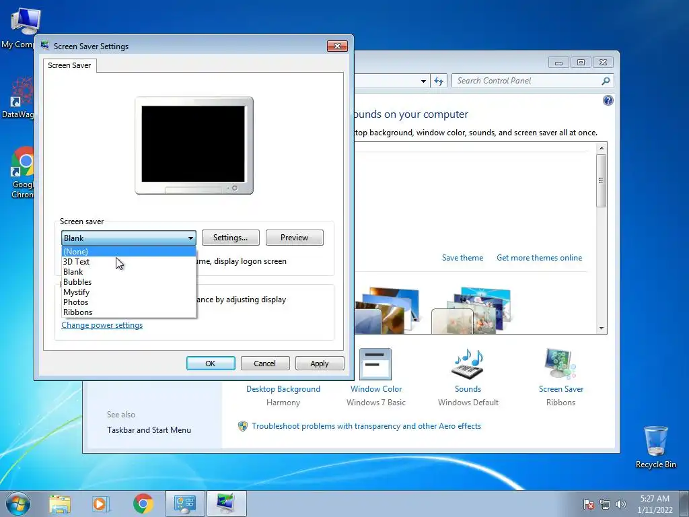Select Bubbles screen saver option
The width and height of the screenshot is (689, 517).
click(x=129, y=282)
